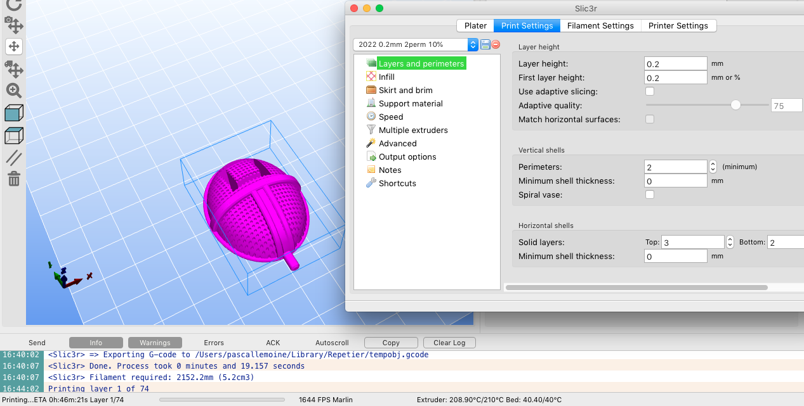Screen dimensions: 804x406
Task: Click the Perimeters stepper arrows
Action: point(713,167)
